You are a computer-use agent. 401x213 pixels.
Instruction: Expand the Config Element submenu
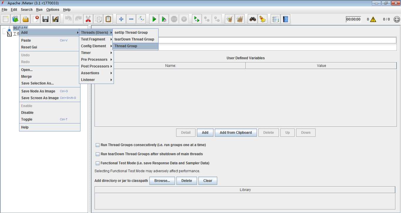click(96, 46)
